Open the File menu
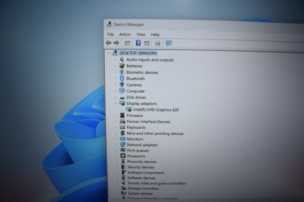This screenshot has width=304, height=202. (110, 34)
